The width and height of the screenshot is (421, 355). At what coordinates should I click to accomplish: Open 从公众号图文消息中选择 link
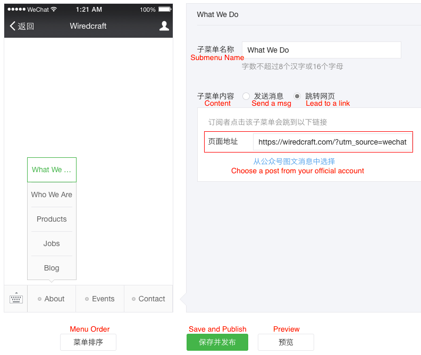(294, 161)
